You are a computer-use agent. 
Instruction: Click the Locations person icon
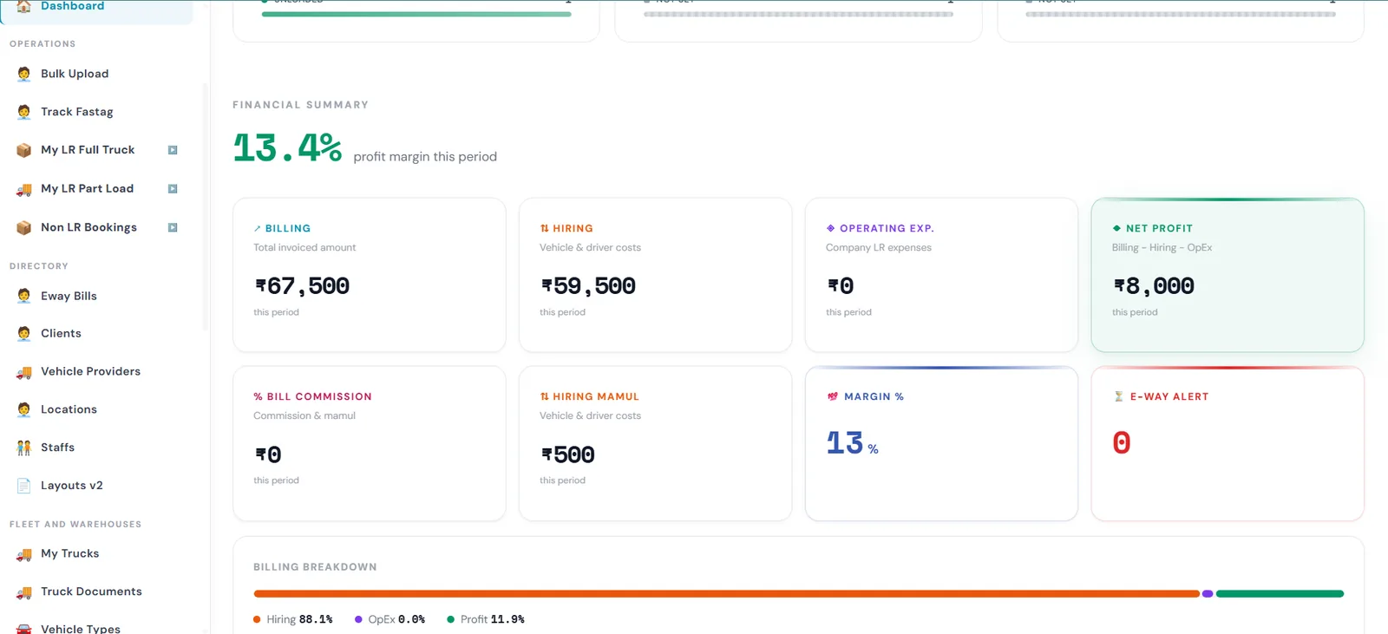(x=24, y=409)
